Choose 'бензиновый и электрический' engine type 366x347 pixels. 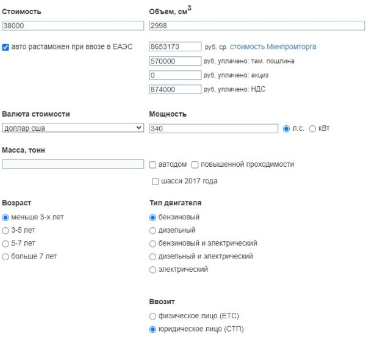[x=152, y=243]
